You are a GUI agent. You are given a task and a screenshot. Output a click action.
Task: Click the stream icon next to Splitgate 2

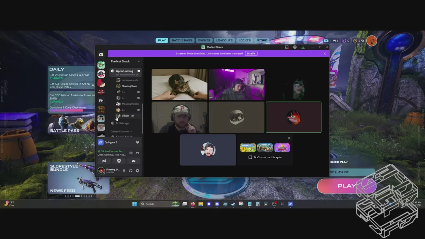coord(137,142)
